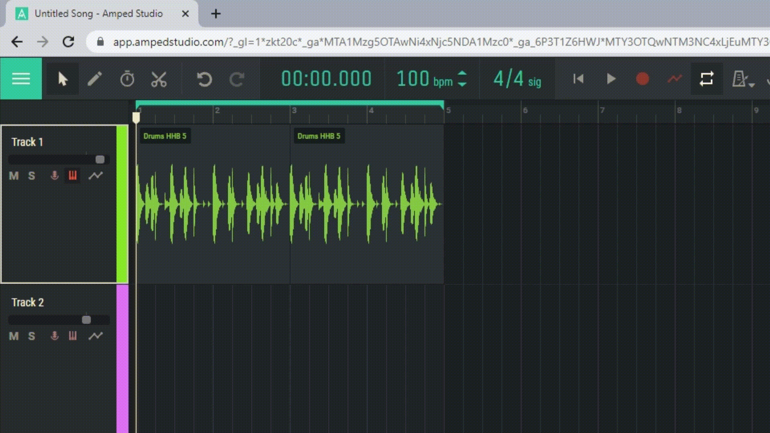Screen dimensions: 770x433
Task: Click the Undo icon
Action: point(204,79)
